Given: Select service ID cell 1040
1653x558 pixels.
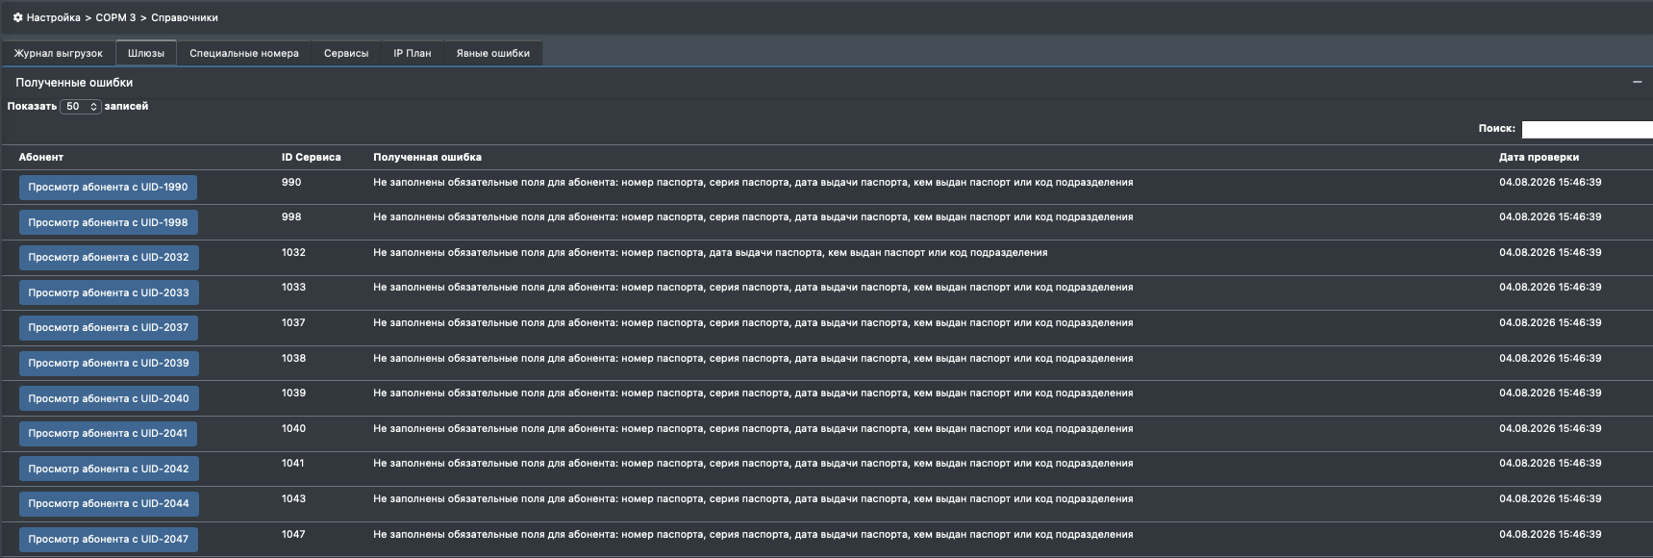Looking at the screenshot, I should click(x=293, y=428).
